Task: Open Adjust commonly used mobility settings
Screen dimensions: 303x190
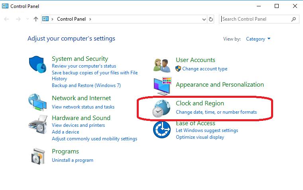Action: point(94,139)
